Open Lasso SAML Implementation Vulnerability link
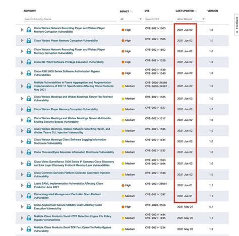239x236 pixels. click(69, 185)
